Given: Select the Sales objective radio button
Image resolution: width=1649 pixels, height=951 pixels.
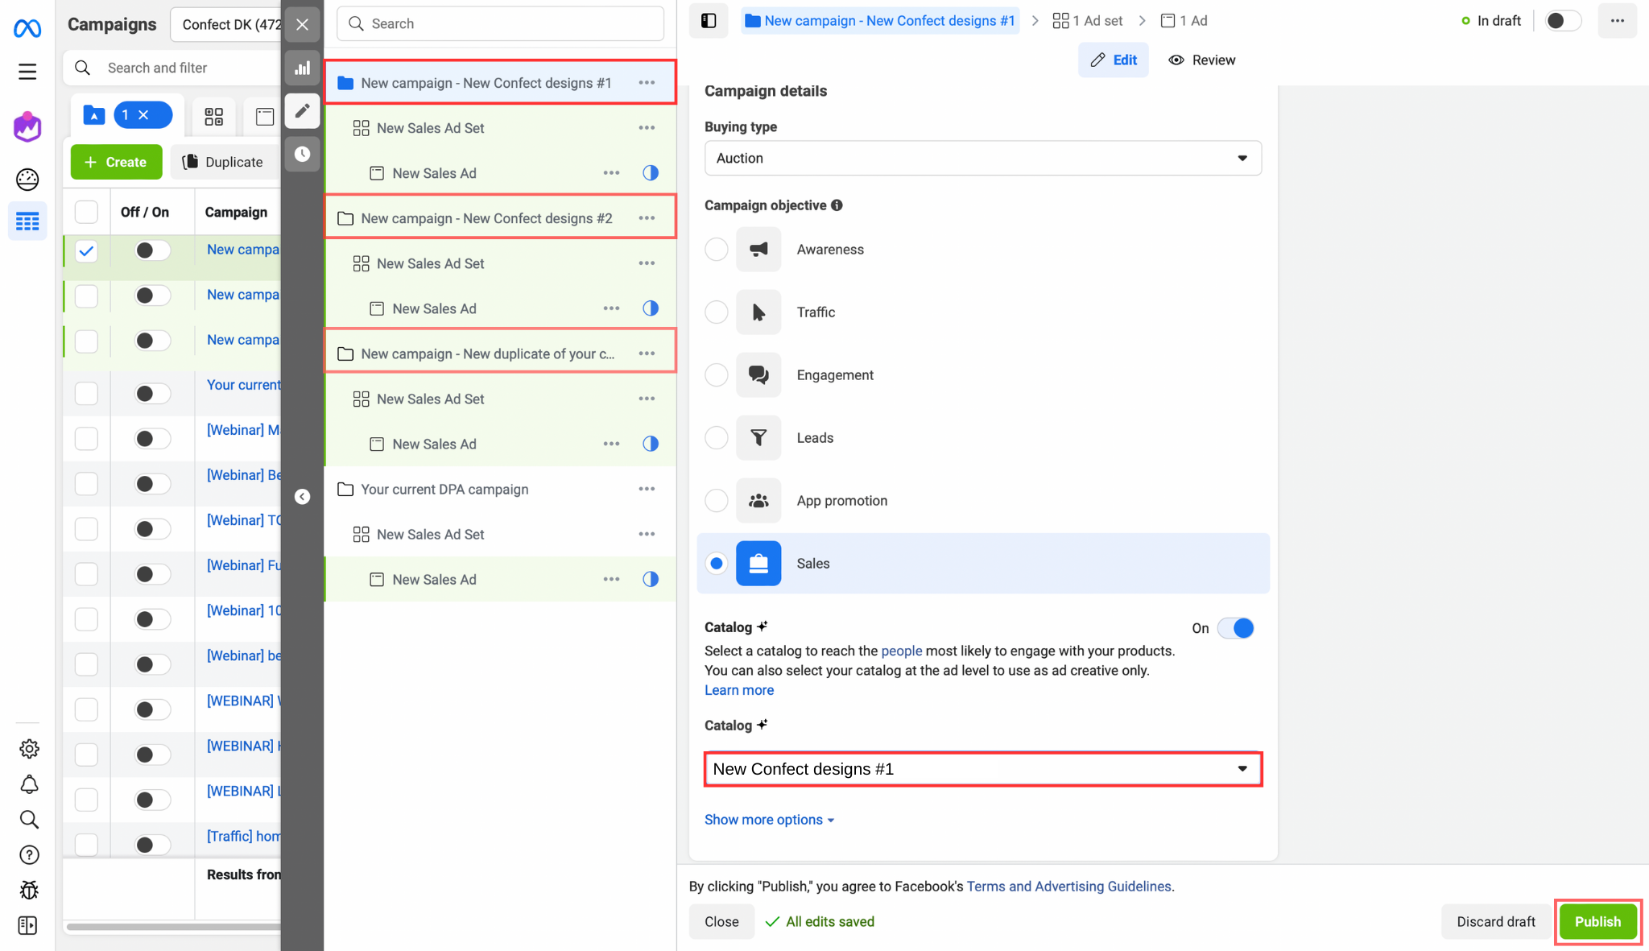Looking at the screenshot, I should click(x=717, y=564).
